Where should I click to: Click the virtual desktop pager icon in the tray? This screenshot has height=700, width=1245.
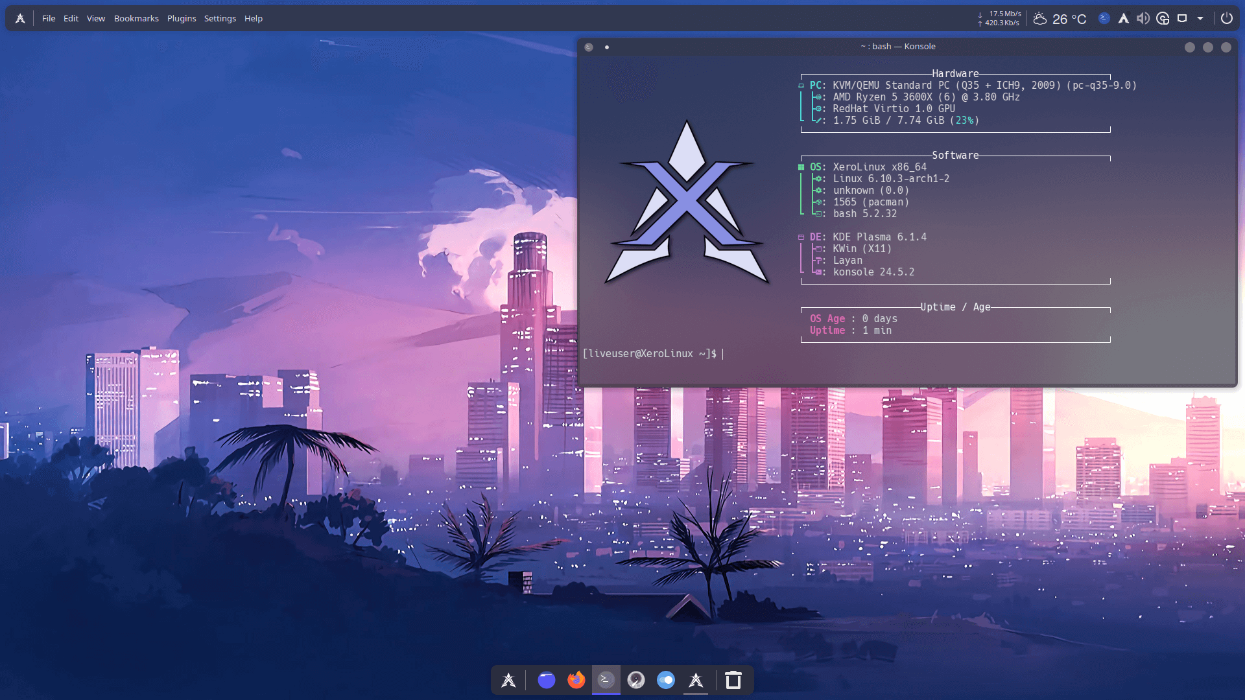tap(1182, 18)
